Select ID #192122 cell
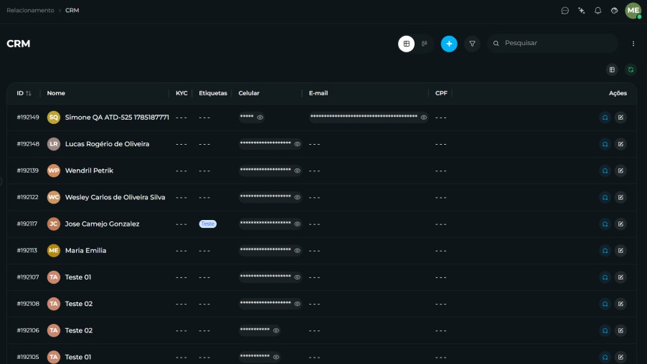Image resolution: width=647 pixels, height=364 pixels. pyautogui.click(x=27, y=198)
